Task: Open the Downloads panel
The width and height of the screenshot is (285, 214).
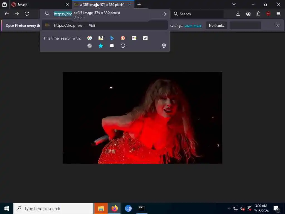Action: tap(238, 14)
